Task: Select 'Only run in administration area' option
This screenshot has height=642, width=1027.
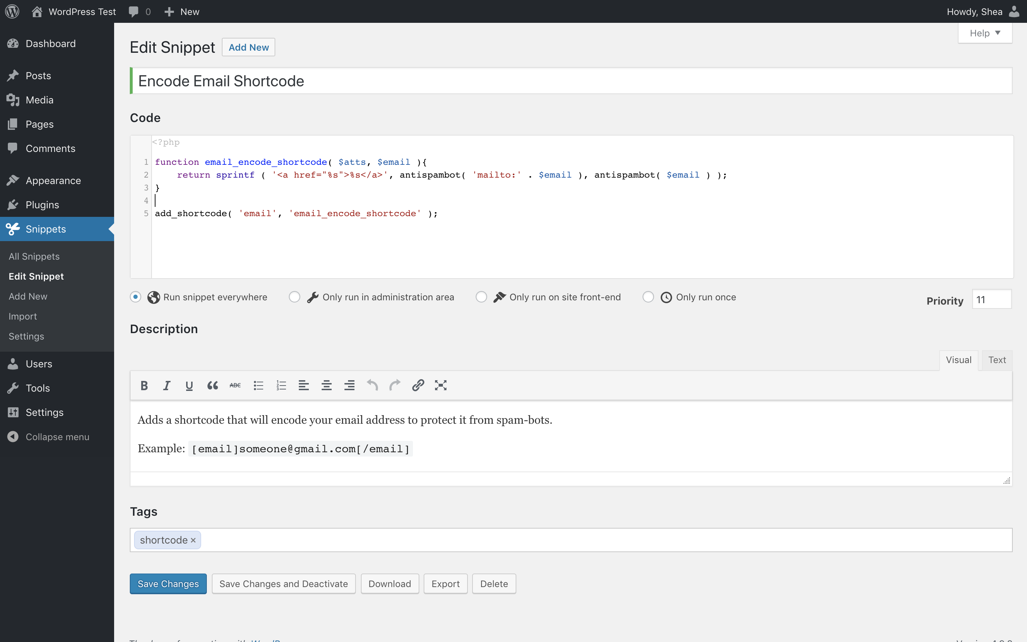Action: (x=294, y=297)
